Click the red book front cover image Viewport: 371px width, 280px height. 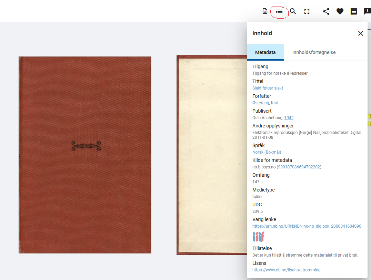pyautogui.click(x=85, y=155)
